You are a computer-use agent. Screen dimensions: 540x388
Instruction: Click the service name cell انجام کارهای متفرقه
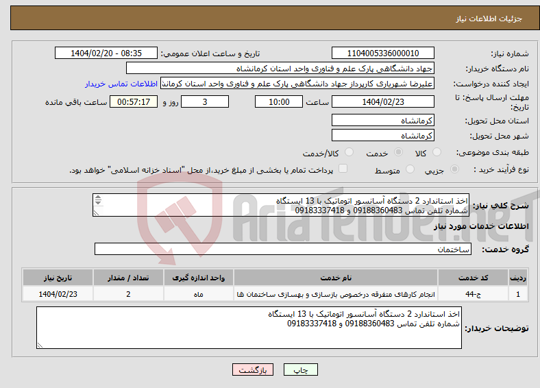[x=336, y=294]
